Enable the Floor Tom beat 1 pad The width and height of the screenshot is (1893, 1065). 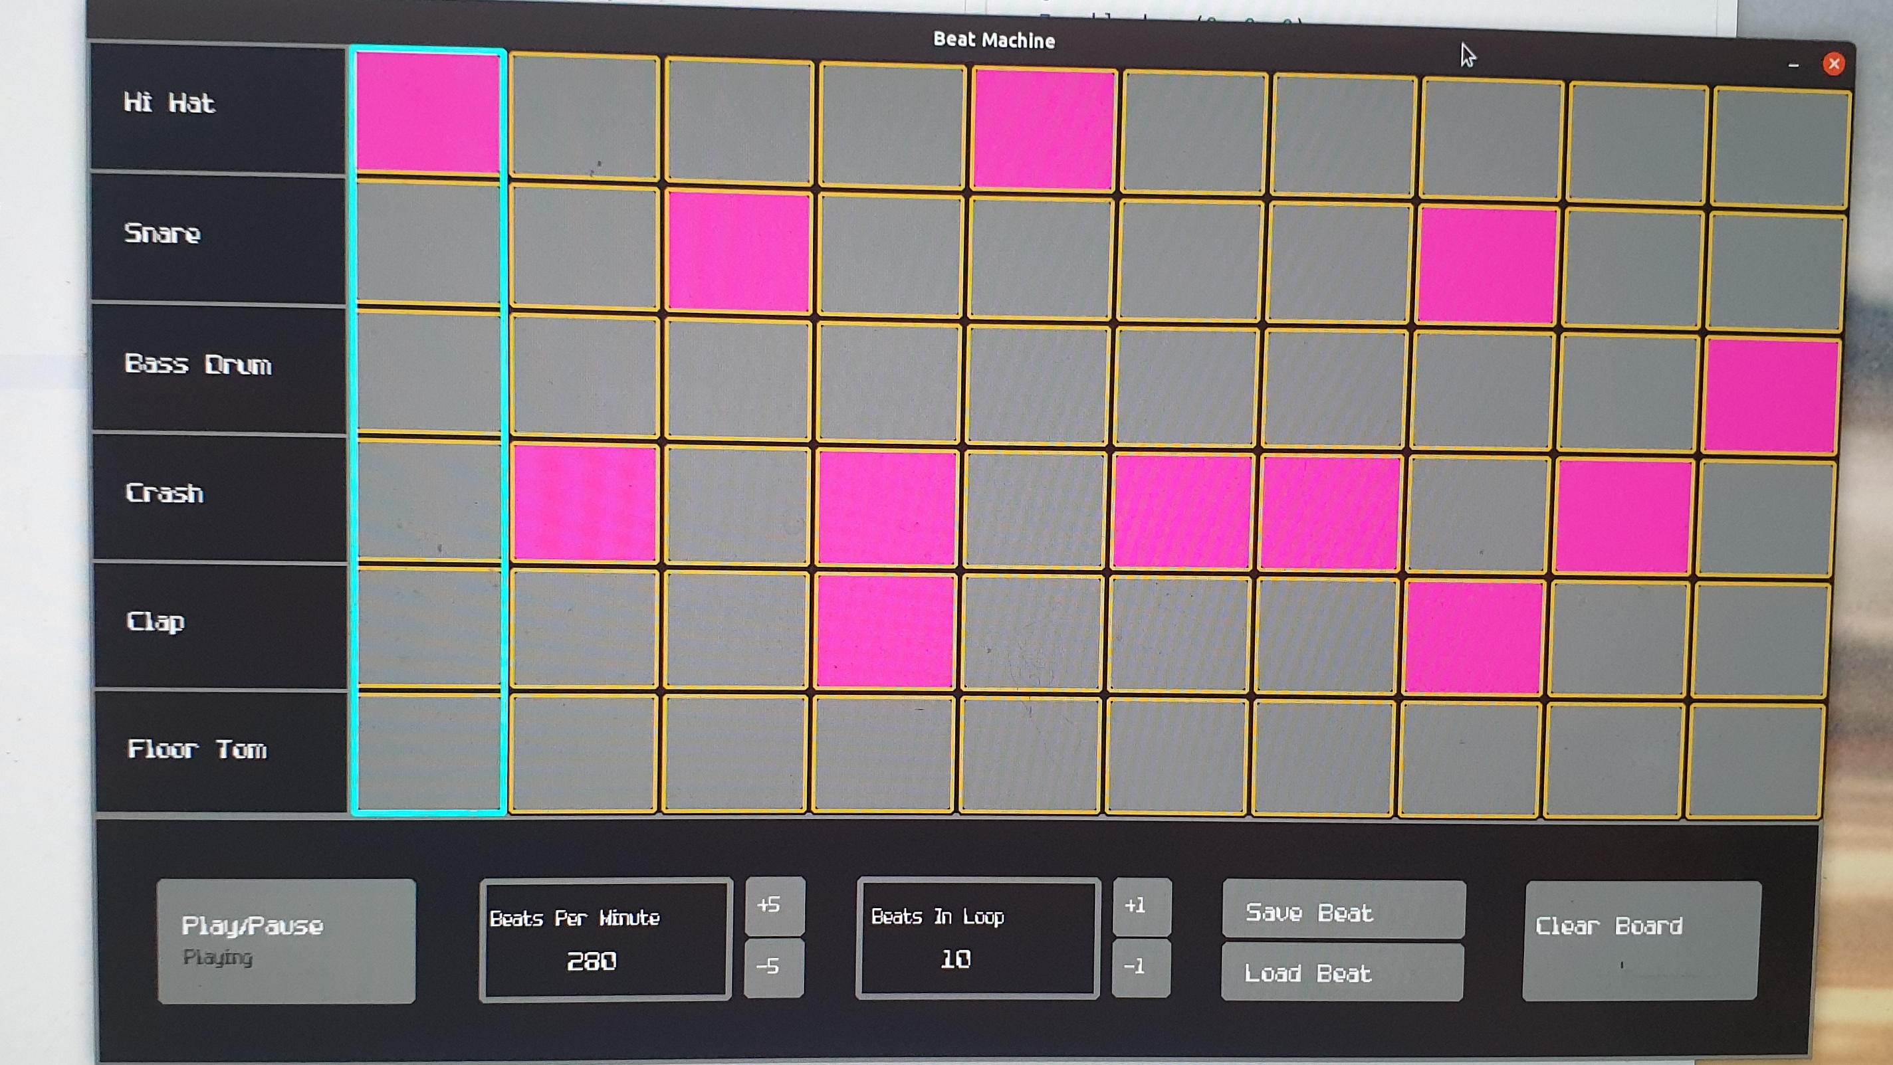tap(430, 752)
